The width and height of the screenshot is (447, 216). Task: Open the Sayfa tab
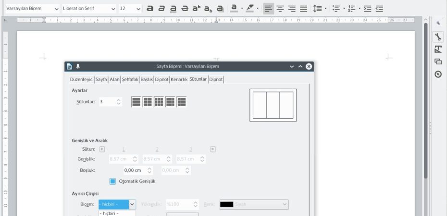click(x=101, y=79)
